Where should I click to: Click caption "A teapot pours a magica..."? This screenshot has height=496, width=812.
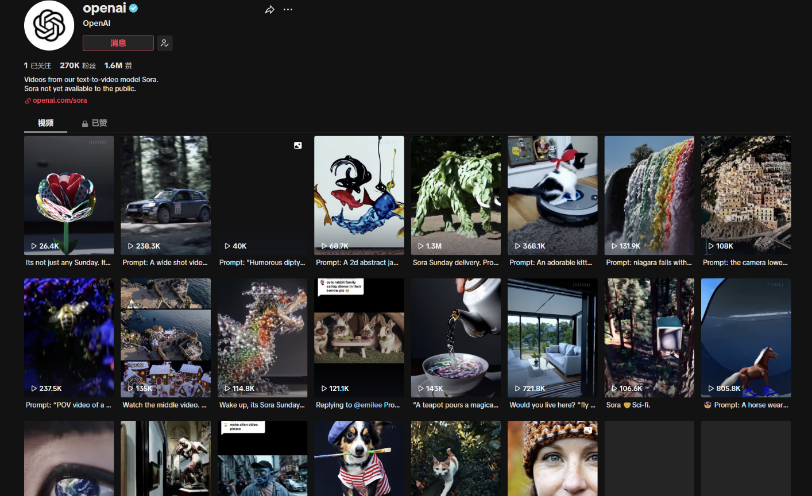click(x=456, y=405)
